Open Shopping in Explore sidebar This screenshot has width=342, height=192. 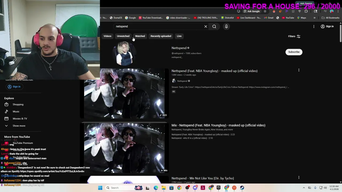click(x=18, y=104)
